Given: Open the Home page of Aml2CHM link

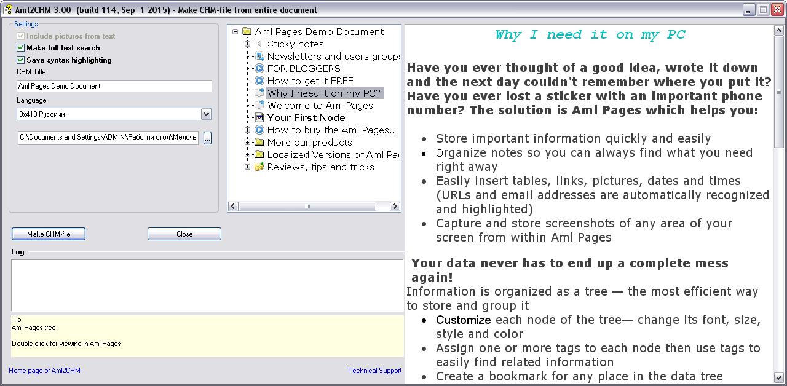Looking at the screenshot, I should (x=44, y=371).
